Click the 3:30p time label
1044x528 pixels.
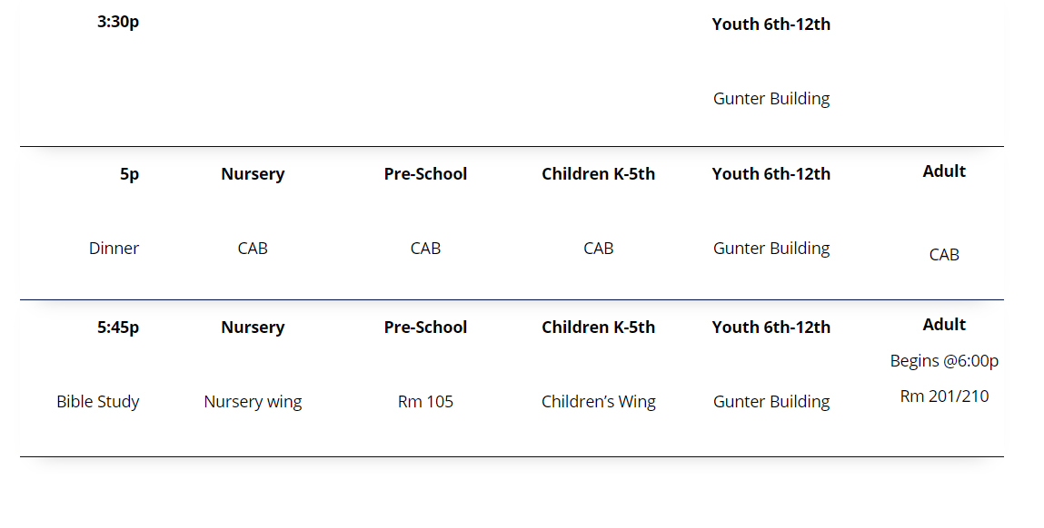[118, 23]
